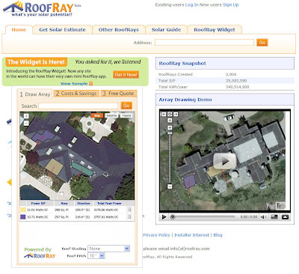Delete the 11.01 Watts DC array row
The height and width of the screenshot is (274, 299).
(x=129, y=210)
